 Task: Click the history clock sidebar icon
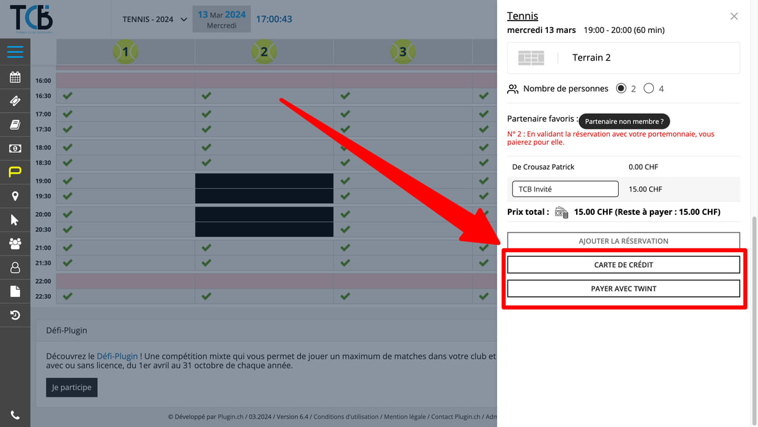tap(14, 315)
